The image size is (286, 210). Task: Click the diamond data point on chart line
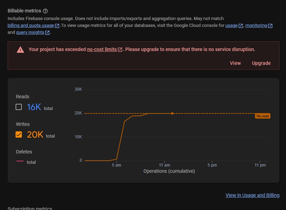(172, 113)
